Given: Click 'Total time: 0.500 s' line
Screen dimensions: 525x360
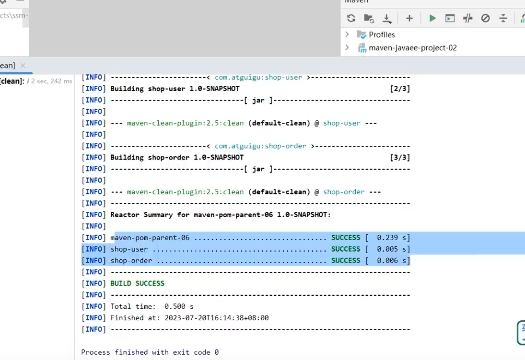Looking at the screenshot, I should click(152, 306).
